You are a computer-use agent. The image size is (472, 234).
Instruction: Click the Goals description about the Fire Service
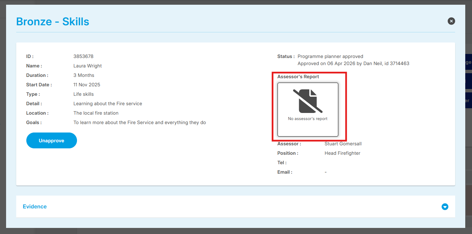click(x=139, y=122)
